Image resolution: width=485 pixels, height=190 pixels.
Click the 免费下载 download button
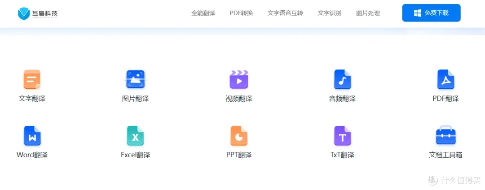[x=431, y=13]
